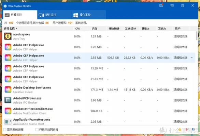The height and width of the screenshot is (136, 200).
Task: Sort by CPU column header
Action: (82, 29)
